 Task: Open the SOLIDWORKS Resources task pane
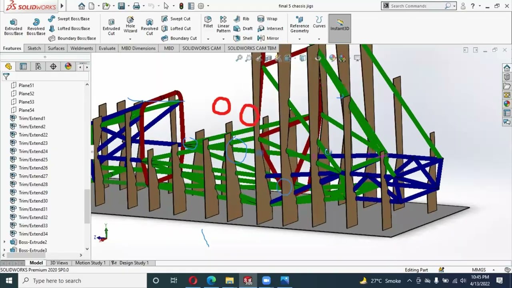(507, 68)
